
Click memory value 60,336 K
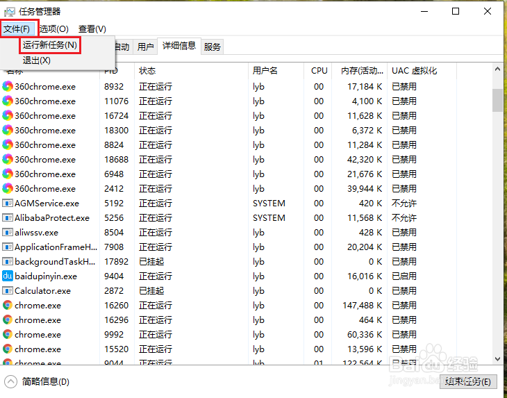coord(365,335)
